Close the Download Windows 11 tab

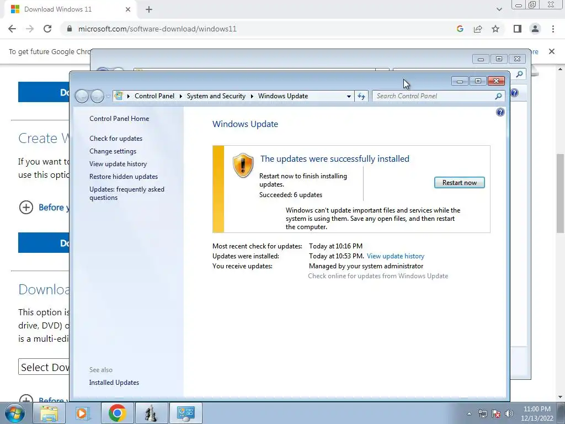tap(128, 9)
